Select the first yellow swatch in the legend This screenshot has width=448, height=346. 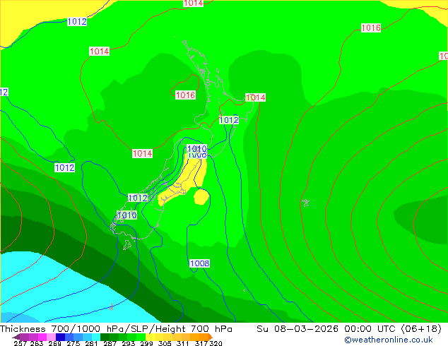[x=150, y=337]
